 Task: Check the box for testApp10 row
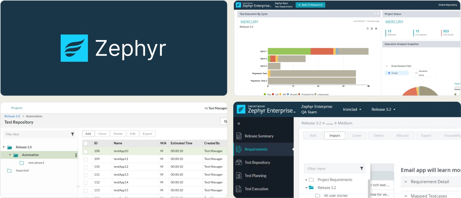(86, 151)
